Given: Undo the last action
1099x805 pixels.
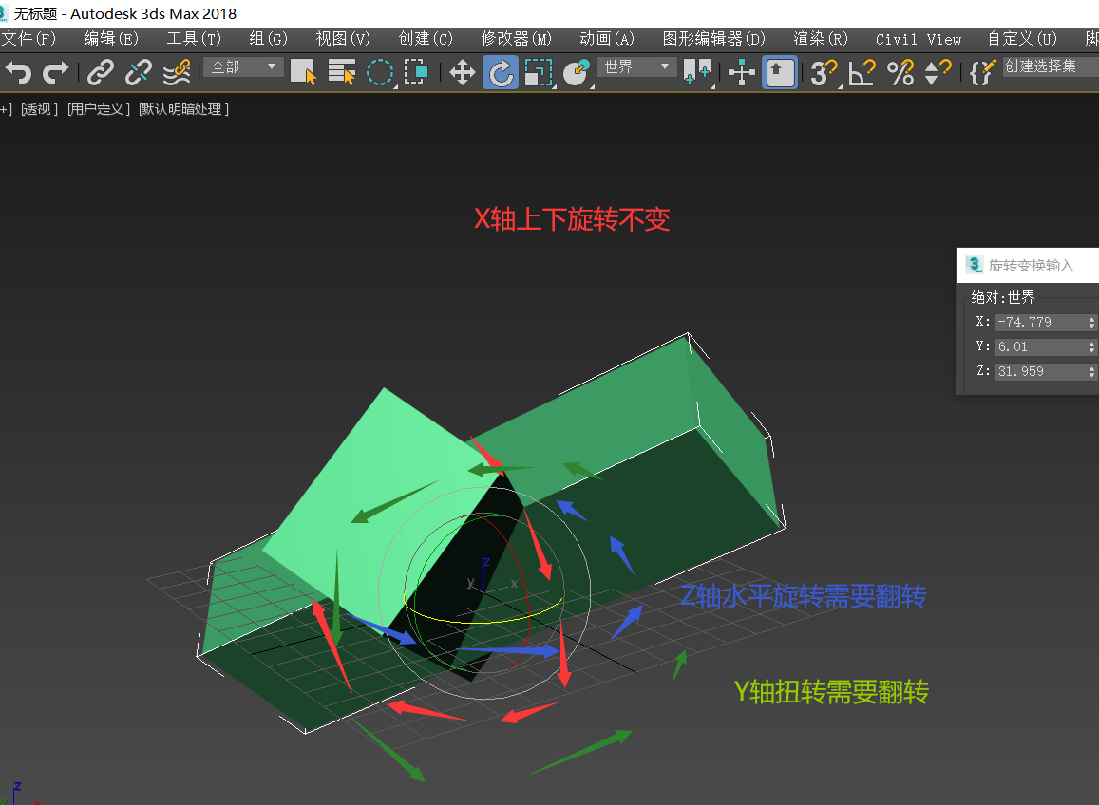Looking at the screenshot, I should coord(19,72).
